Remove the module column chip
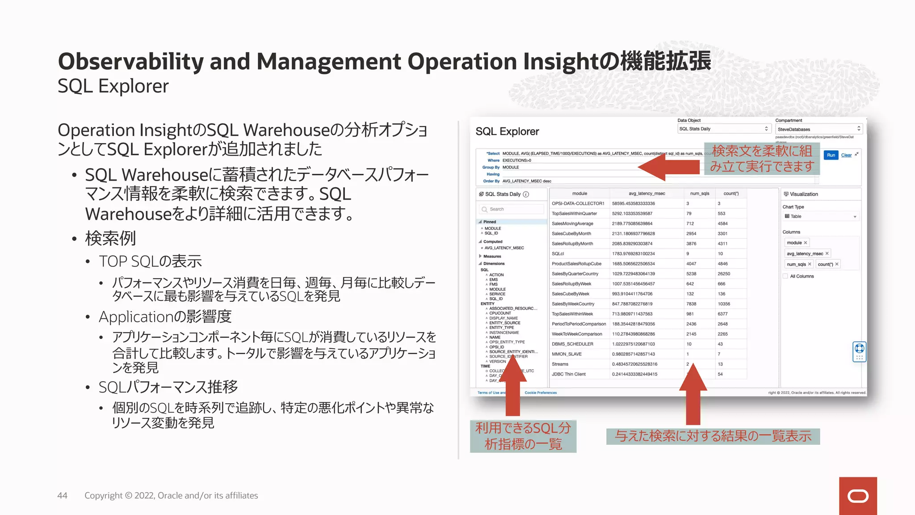This screenshot has width=915, height=515. (x=806, y=243)
